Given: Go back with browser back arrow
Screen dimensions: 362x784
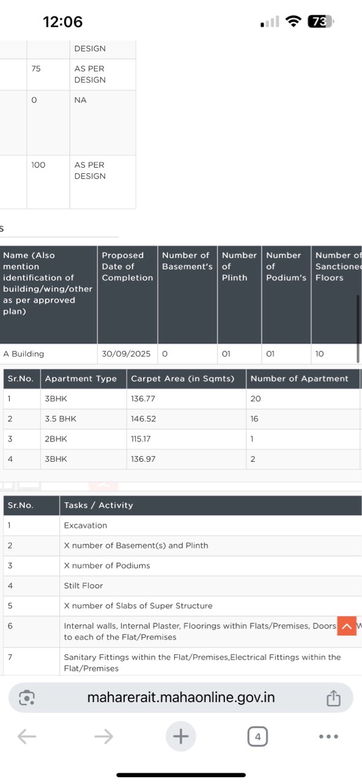Looking at the screenshot, I should tap(27, 737).
